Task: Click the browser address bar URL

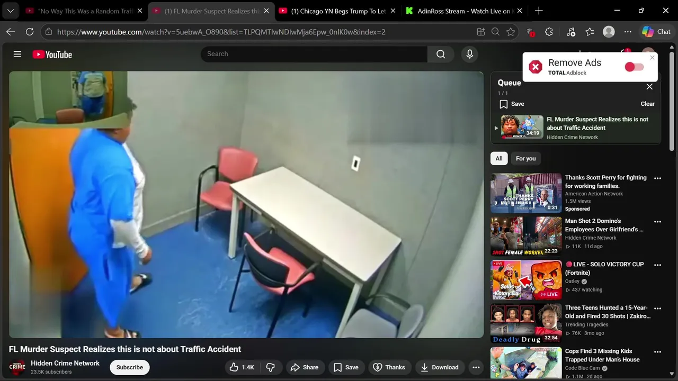Action: (221, 32)
